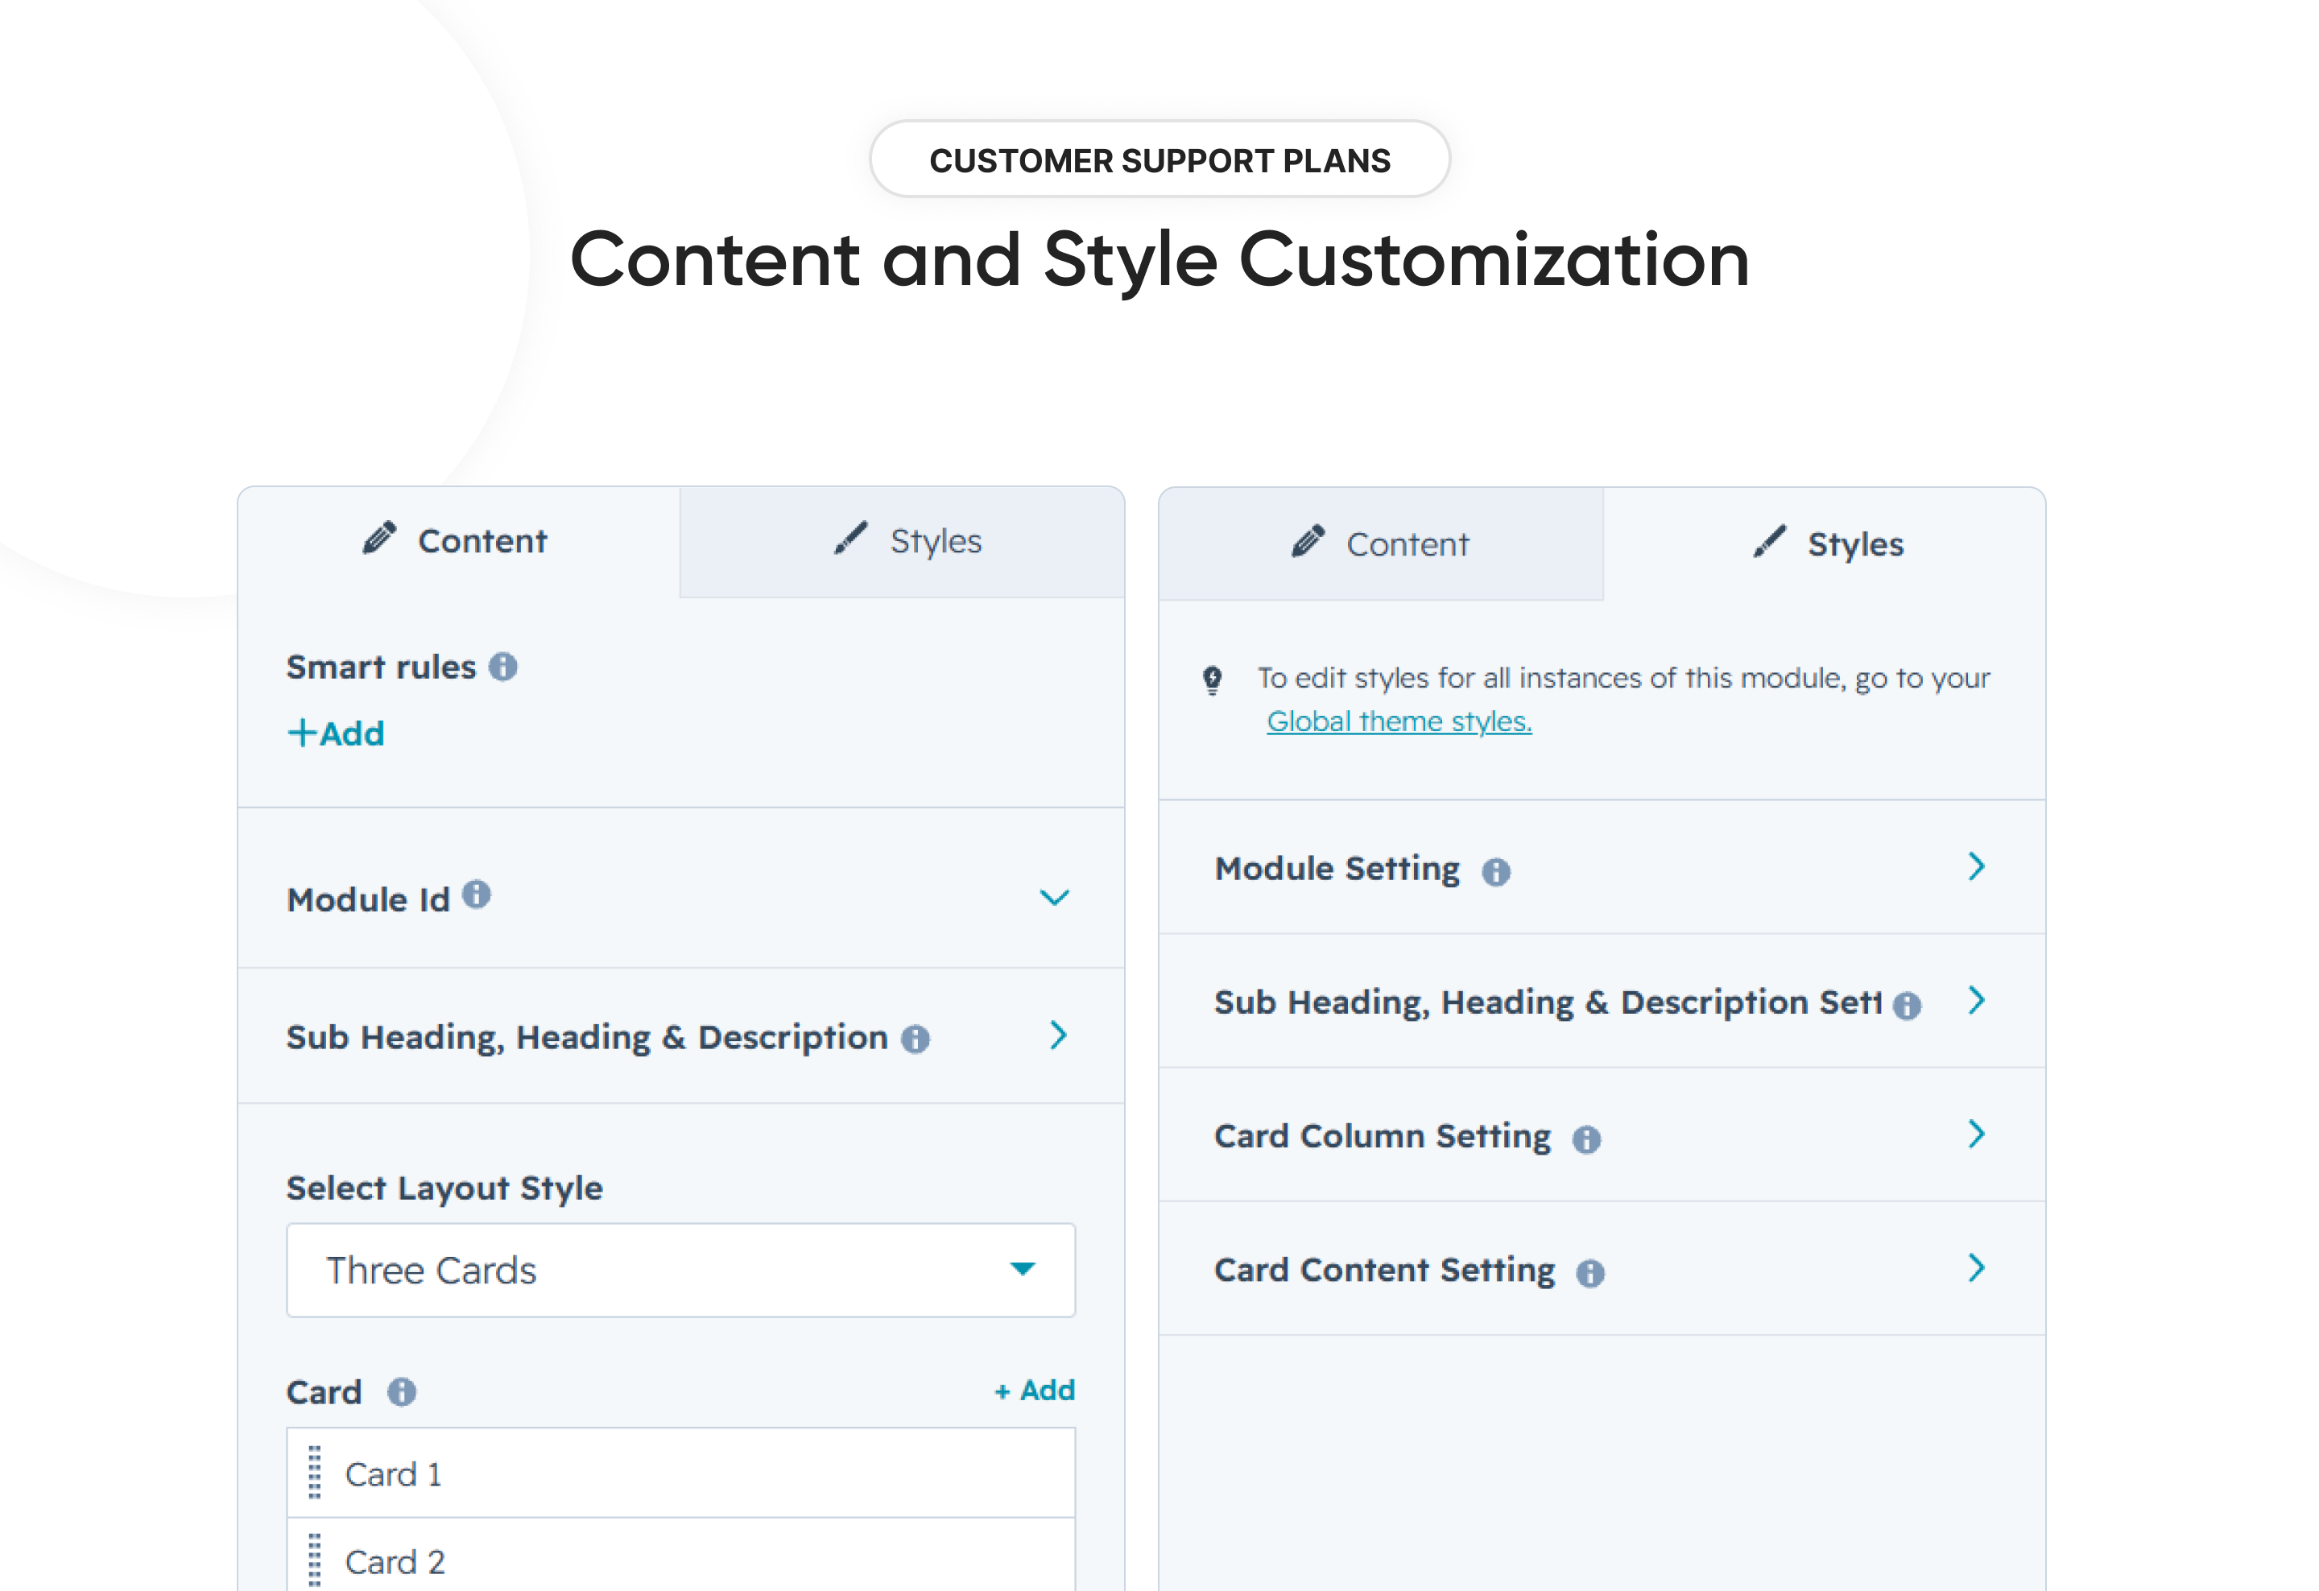Click the Card Column Setting info icon

pos(1586,1139)
